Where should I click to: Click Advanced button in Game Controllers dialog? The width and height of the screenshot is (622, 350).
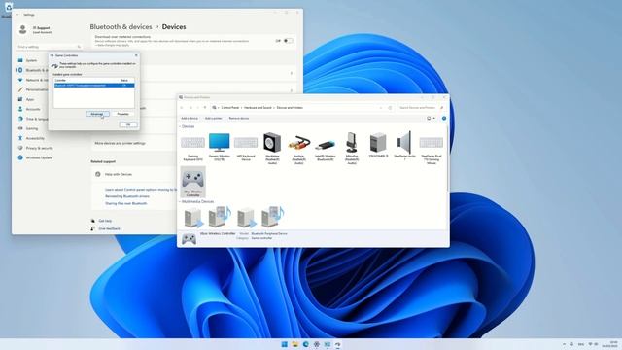click(x=97, y=114)
